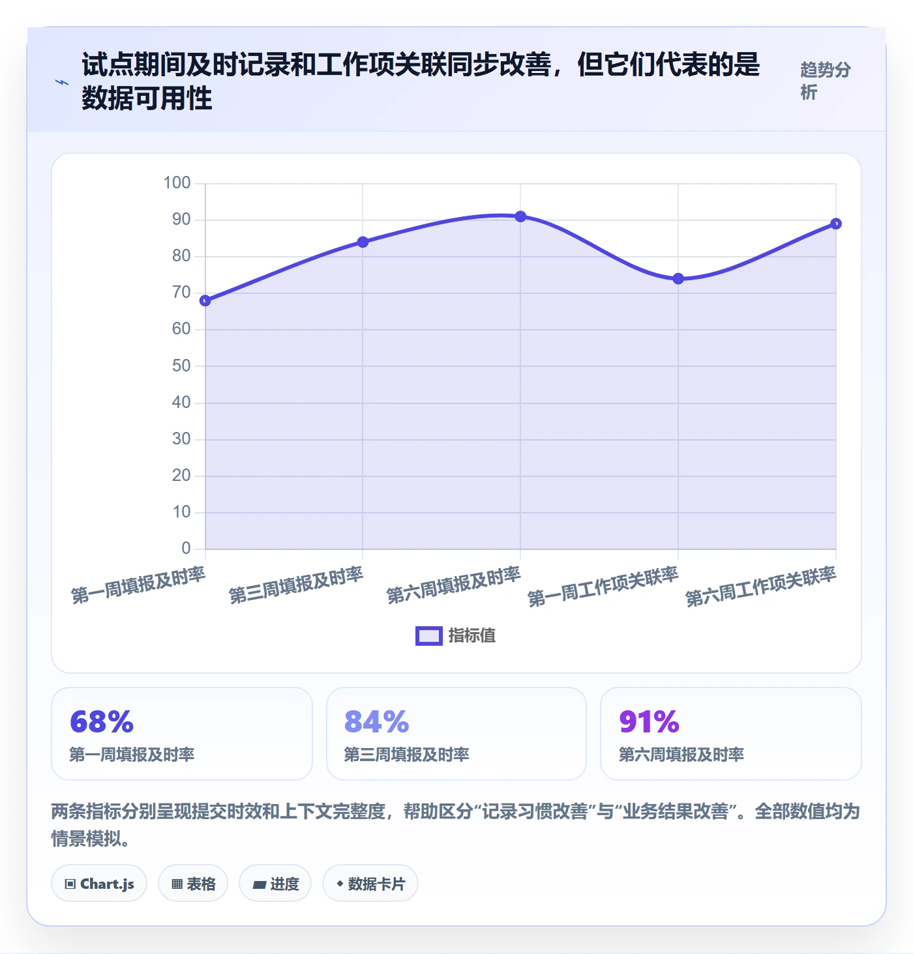Click the x-axis label 第六周工作项关联率
913x954 pixels.
(x=761, y=587)
